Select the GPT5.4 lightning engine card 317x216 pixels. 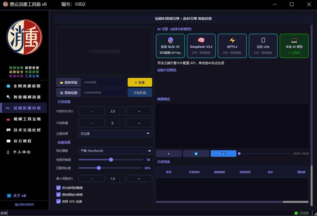(232, 46)
